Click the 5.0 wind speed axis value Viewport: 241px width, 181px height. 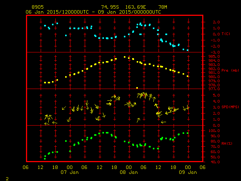(216, 95)
